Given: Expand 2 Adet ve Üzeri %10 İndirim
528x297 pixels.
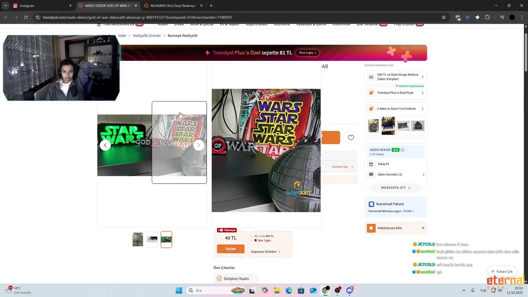Looking at the screenshot, I should tap(396, 108).
